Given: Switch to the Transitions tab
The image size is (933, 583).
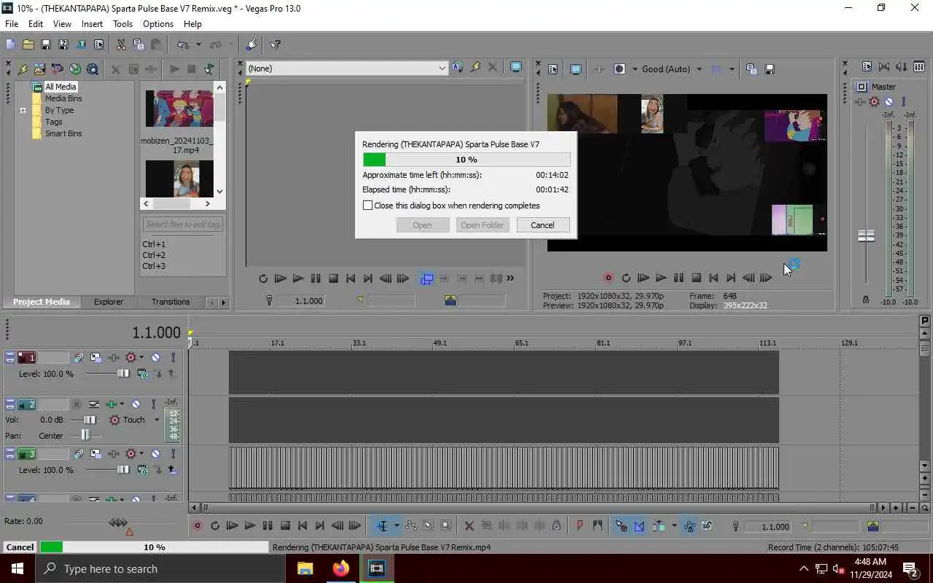Looking at the screenshot, I should coord(171,302).
